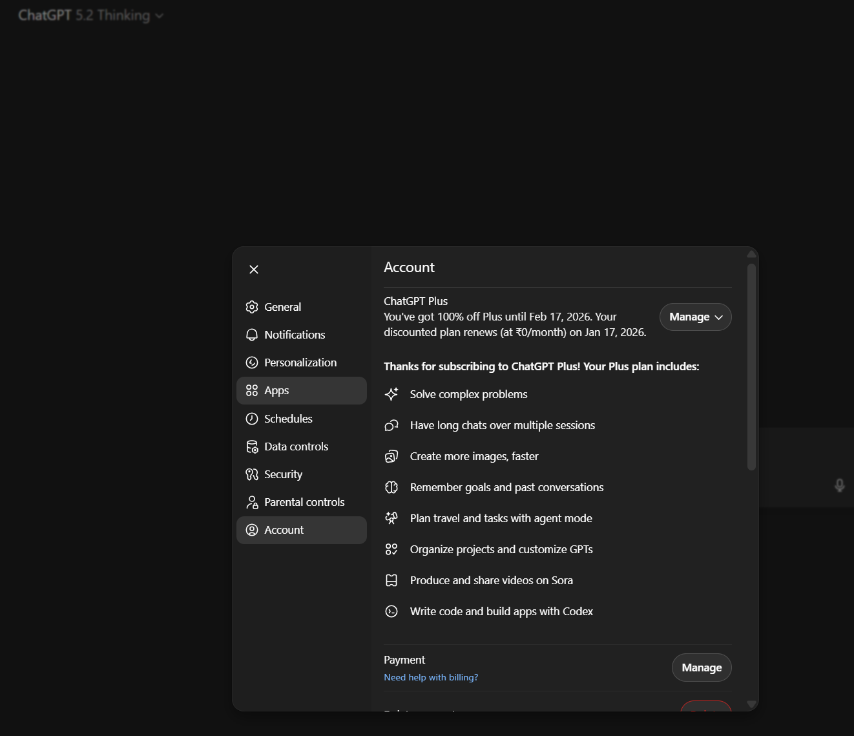Click the Sora video feature icon
Image resolution: width=854 pixels, height=736 pixels.
coord(391,580)
